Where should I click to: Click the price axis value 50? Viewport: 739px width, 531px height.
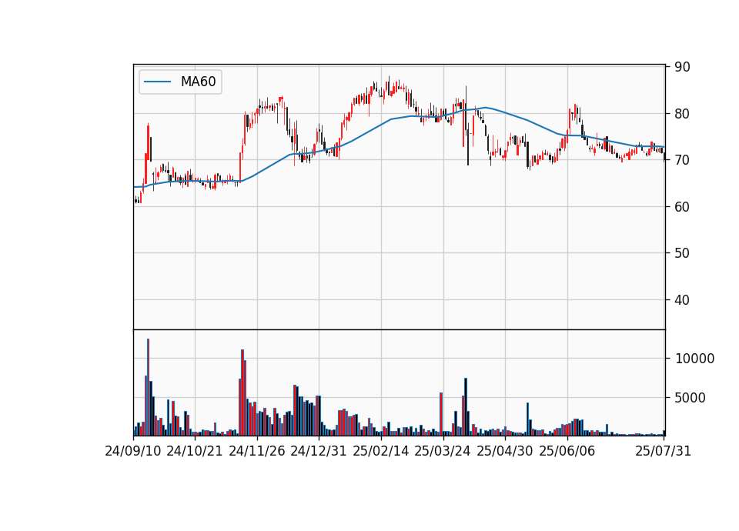click(682, 253)
